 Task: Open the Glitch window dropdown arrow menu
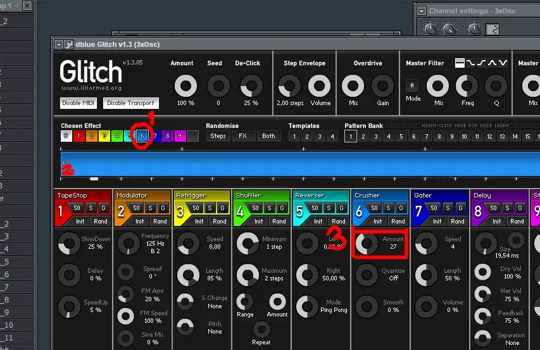[59, 44]
